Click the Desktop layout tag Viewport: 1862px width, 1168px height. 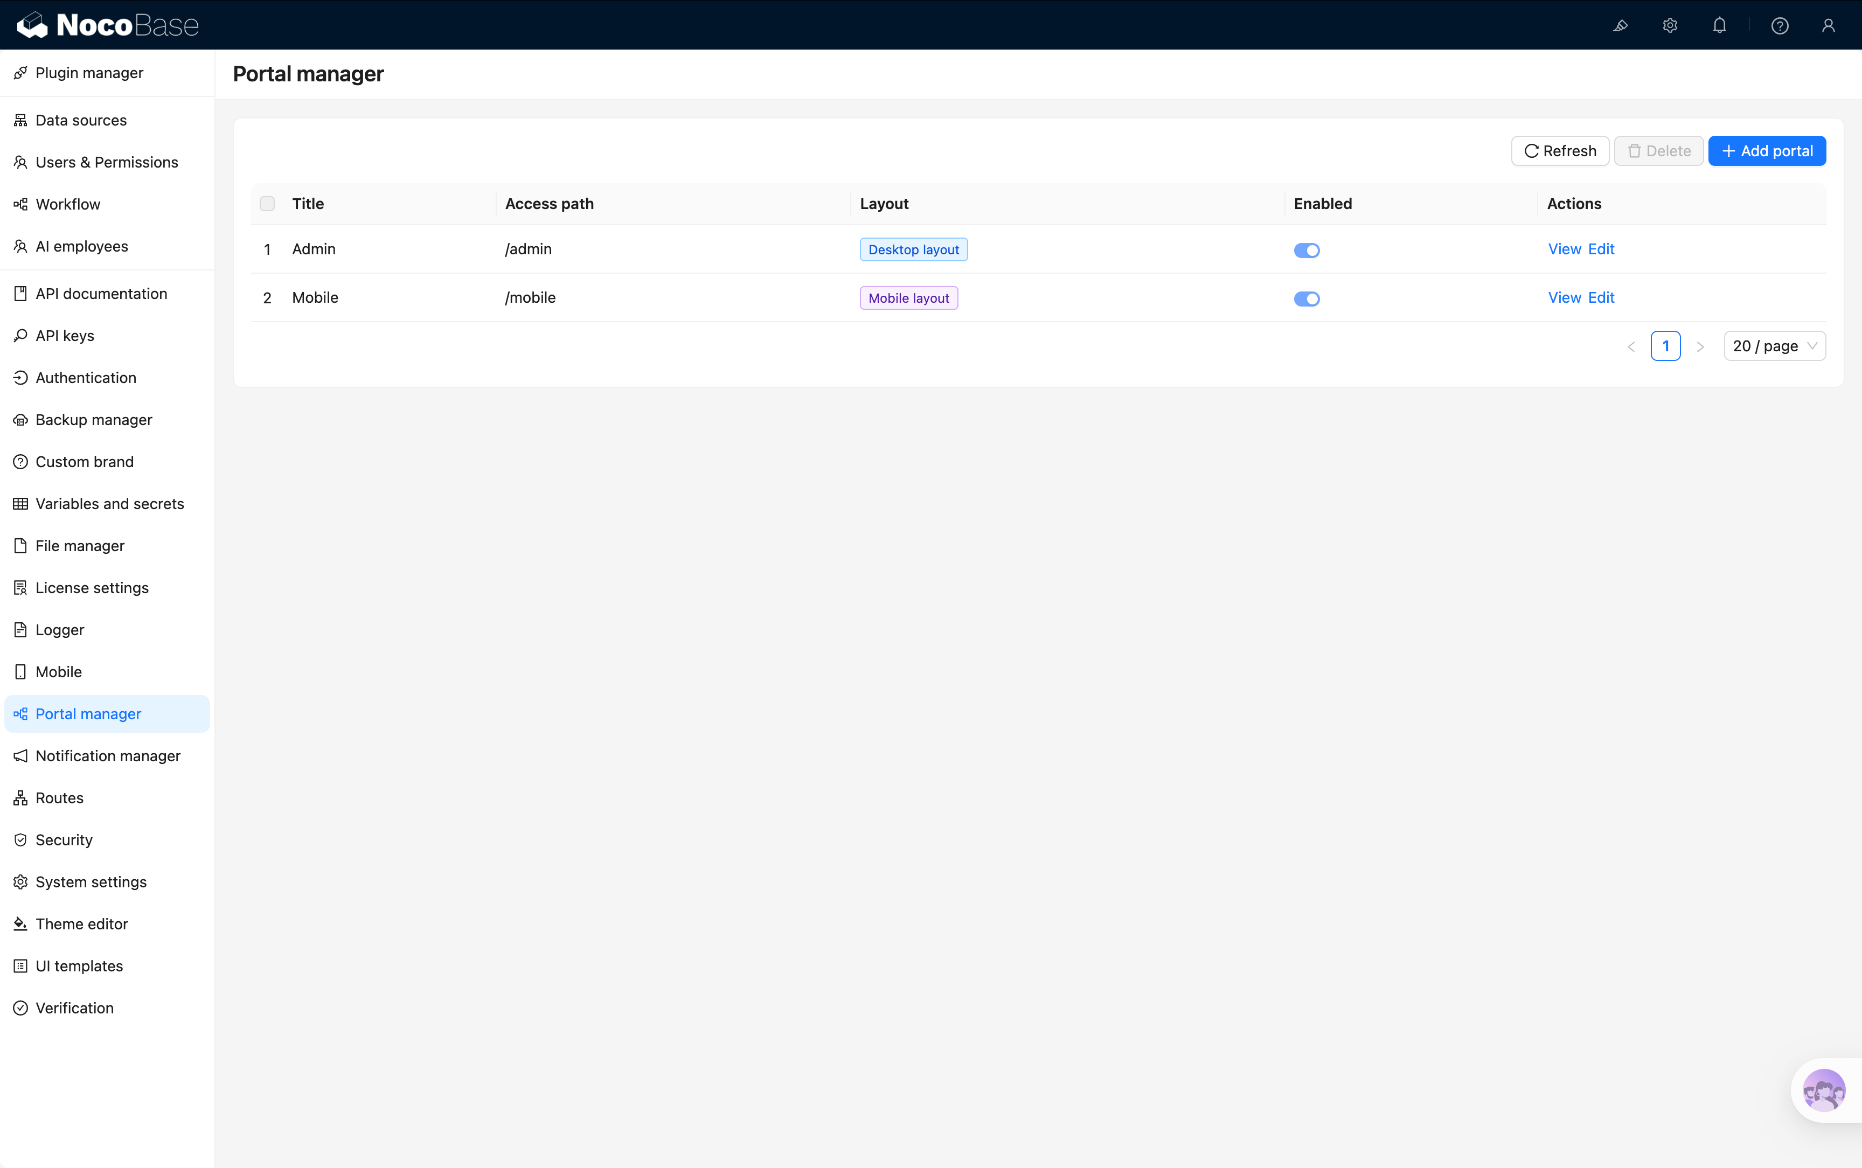(914, 249)
